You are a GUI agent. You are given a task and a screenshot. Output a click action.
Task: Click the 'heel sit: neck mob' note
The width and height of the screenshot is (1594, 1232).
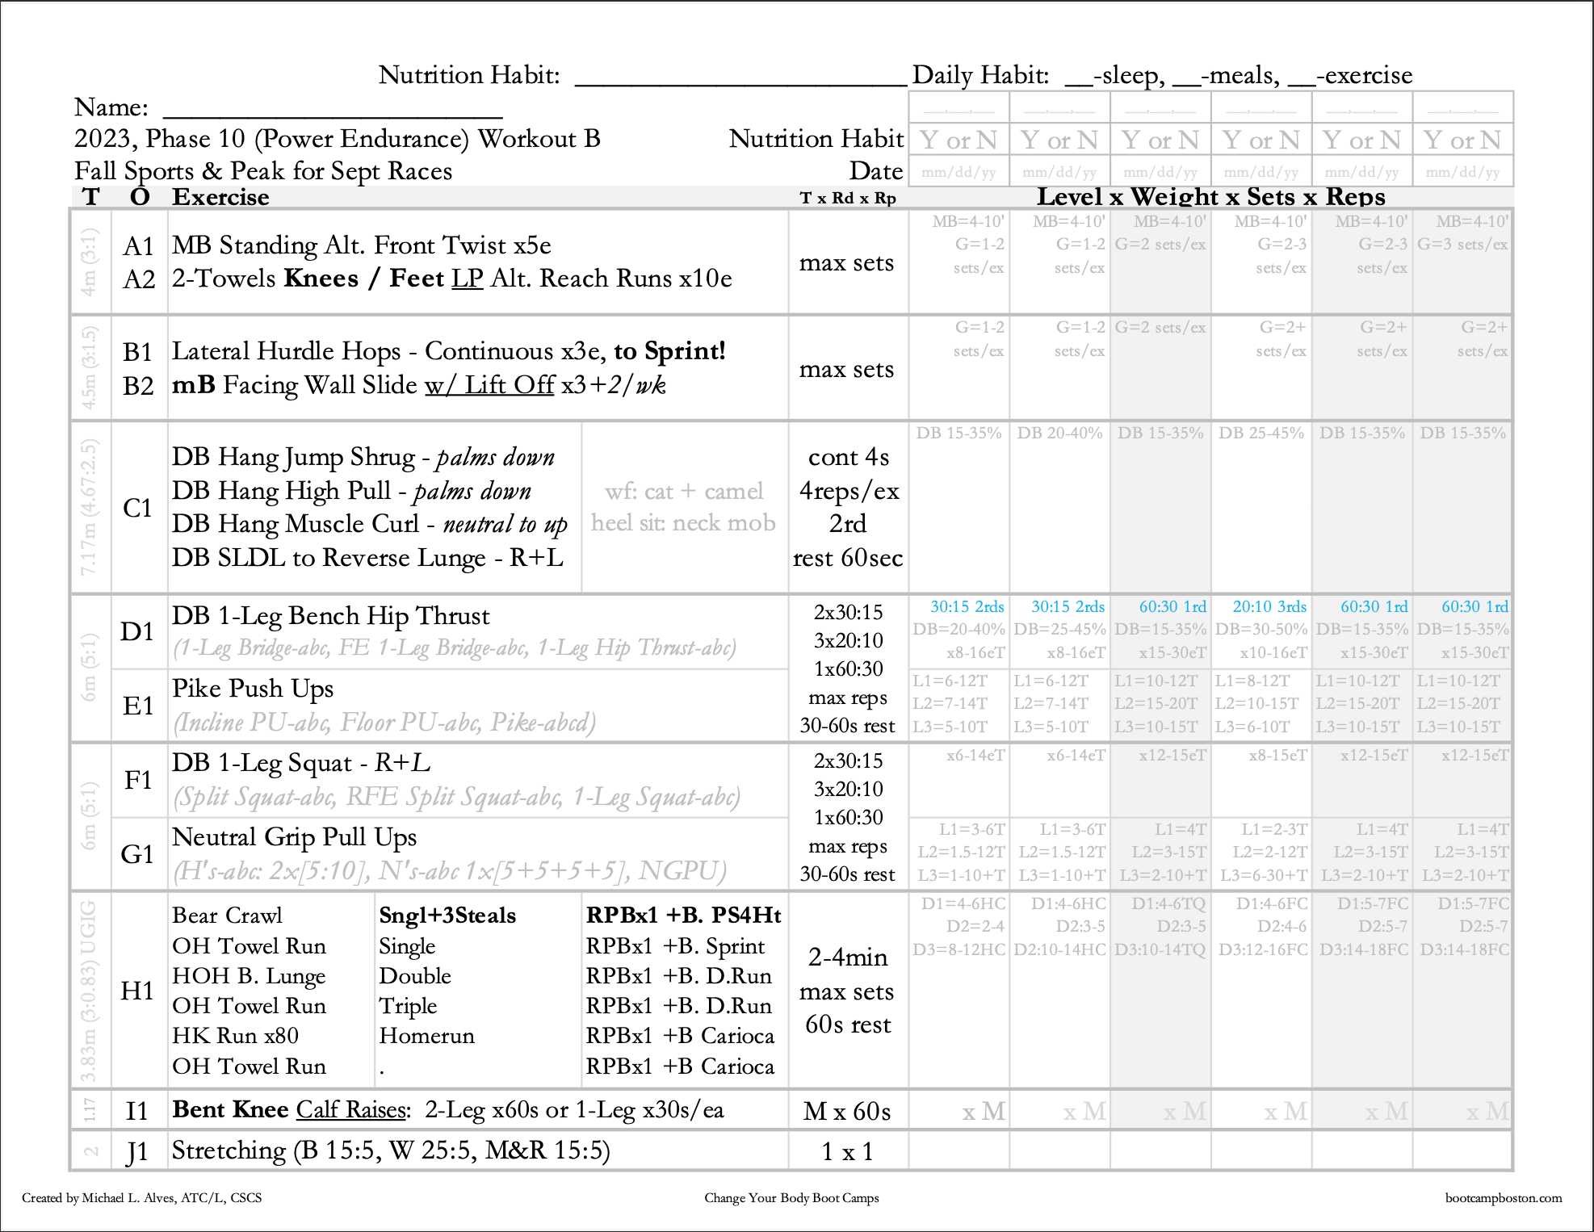click(x=683, y=523)
